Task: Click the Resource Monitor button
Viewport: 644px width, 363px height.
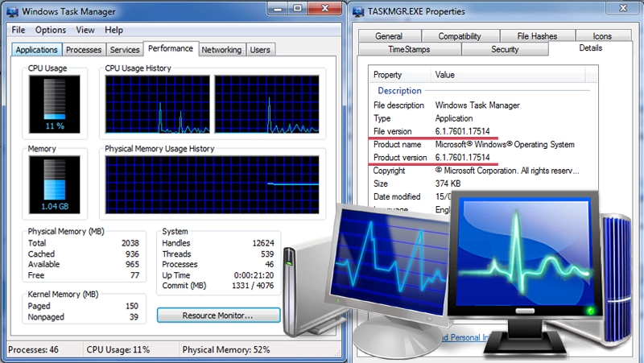Action: coord(218,316)
